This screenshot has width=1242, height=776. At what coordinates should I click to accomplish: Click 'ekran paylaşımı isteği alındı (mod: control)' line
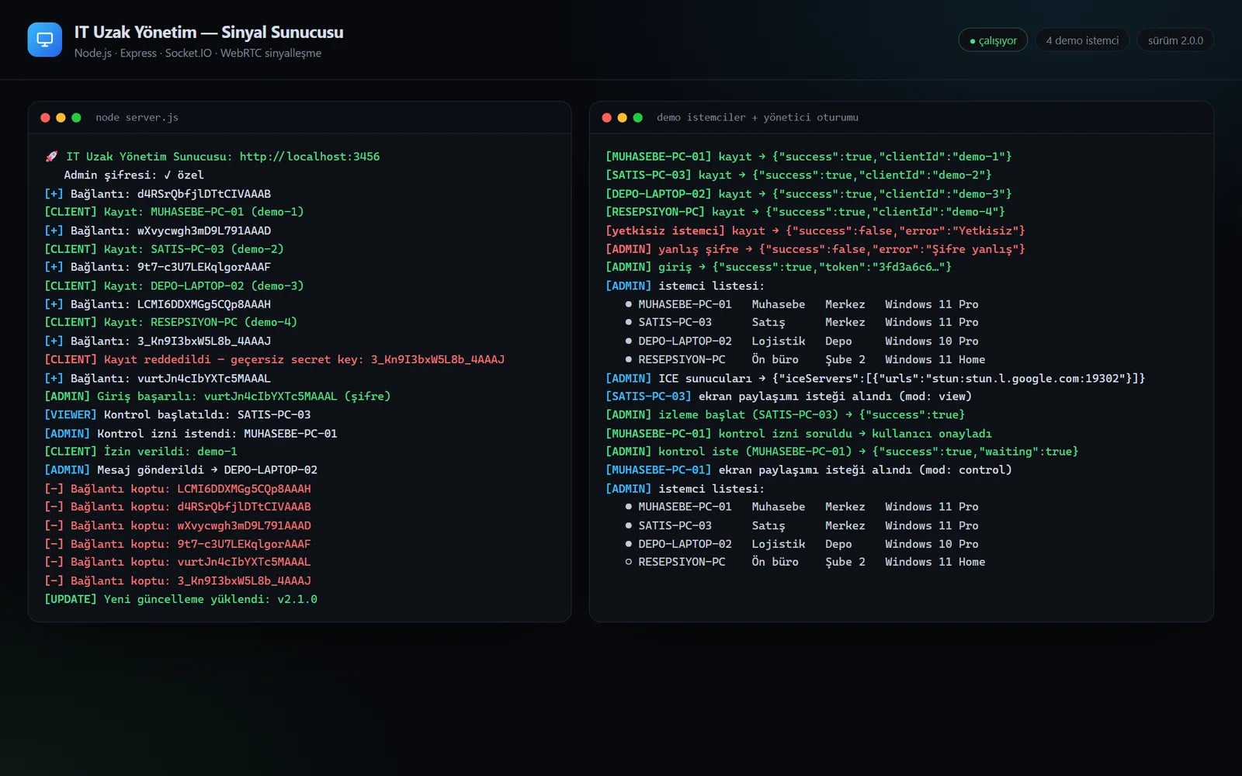tap(808, 470)
